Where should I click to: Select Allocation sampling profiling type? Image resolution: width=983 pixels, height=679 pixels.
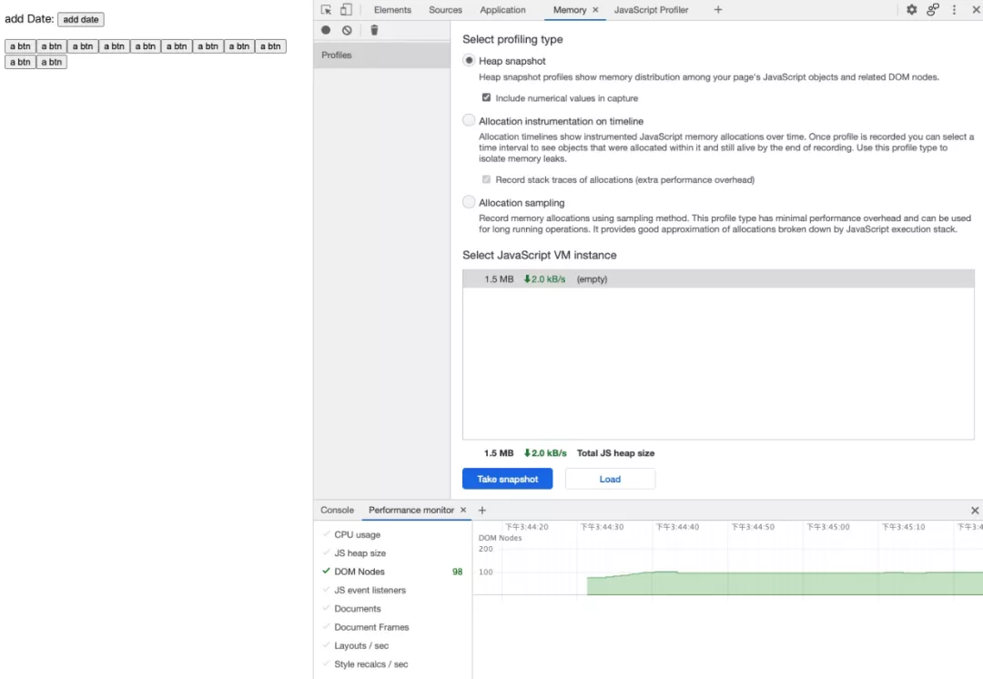click(469, 202)
